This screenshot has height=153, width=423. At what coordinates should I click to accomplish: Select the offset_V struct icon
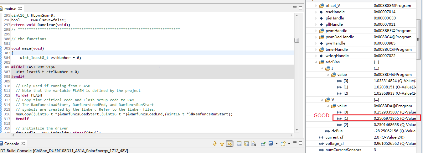[322, 6]
